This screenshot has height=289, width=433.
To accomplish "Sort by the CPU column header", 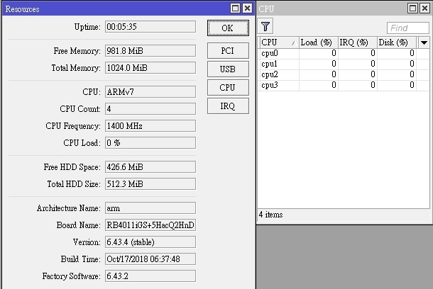I will [x=279, y=42].
